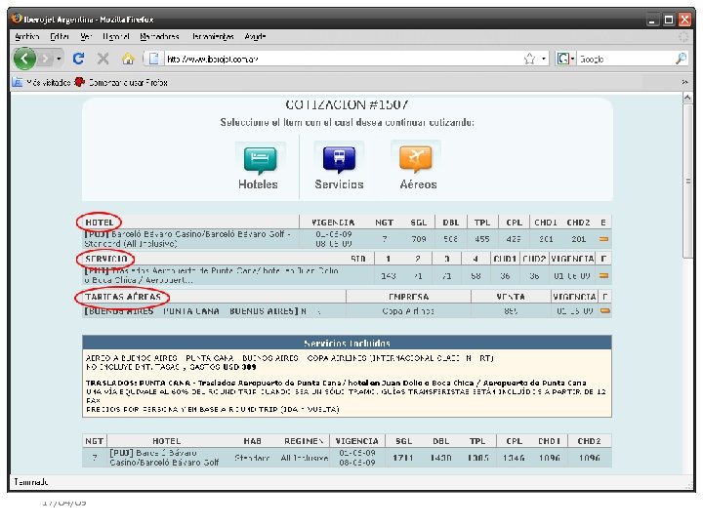
Task: Click the Traslados Aeropuerto de Punta Cana entry
Action: pos(212,275)
